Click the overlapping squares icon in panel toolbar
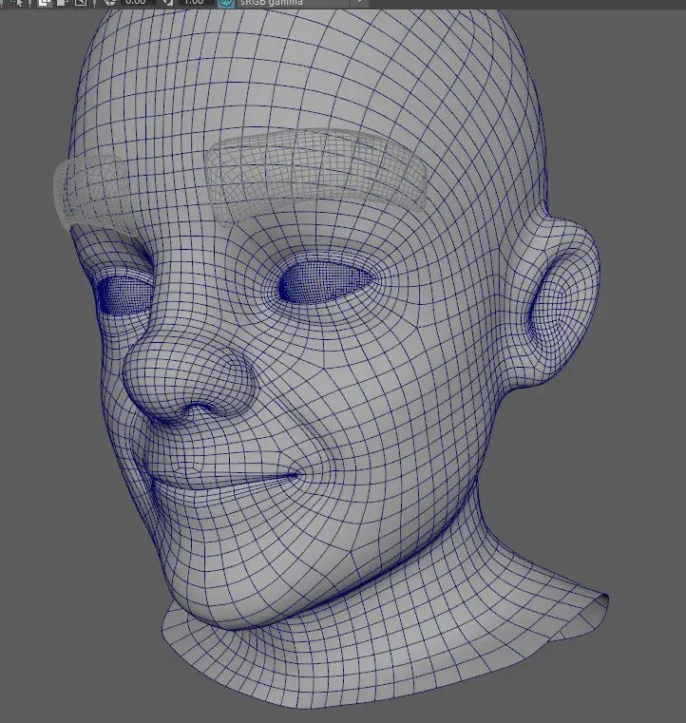Image resolution: width=686 pixels, height=723 pixels. (x=44, y=3)
